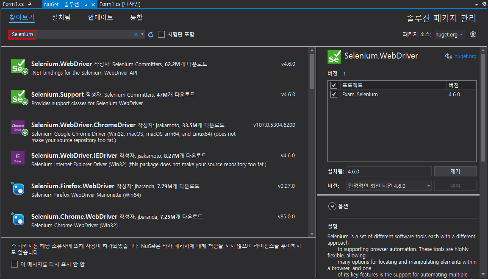
Task: Click the 제거 uninstall button
Action: point(455,171)
